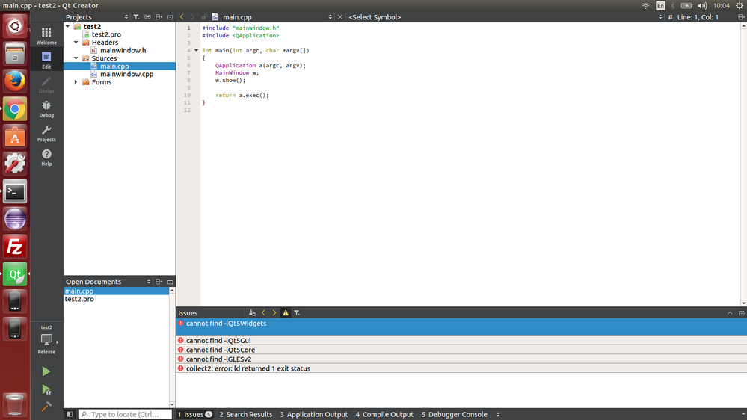Select test2.pro in project tree
The height and width of the screenshot is (420, 747).
(x=106, y=34)
